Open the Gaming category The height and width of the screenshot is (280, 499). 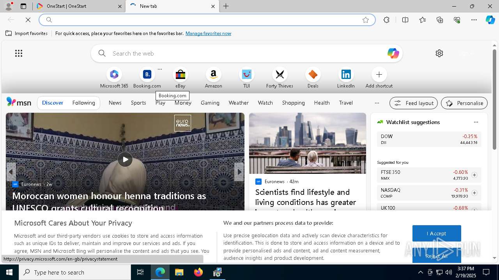point(210,103)
